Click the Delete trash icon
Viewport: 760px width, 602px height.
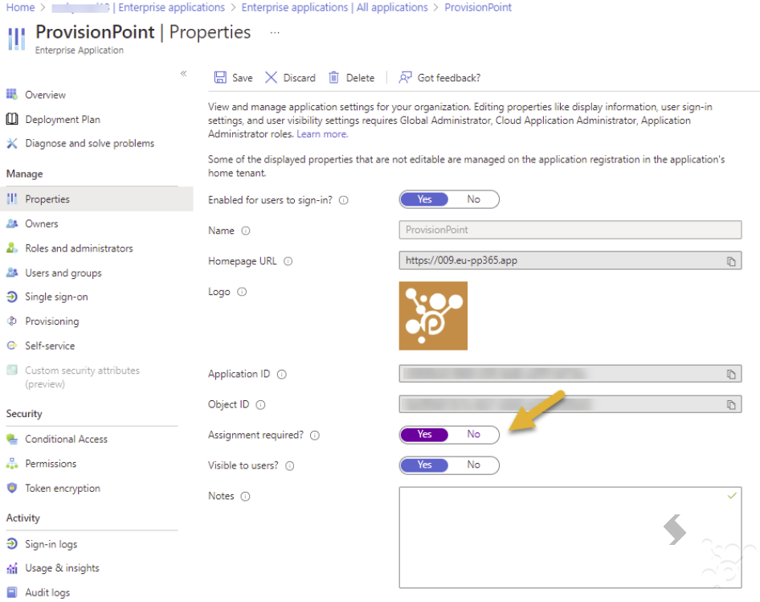click(333, 77)
